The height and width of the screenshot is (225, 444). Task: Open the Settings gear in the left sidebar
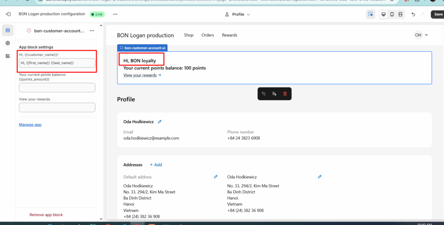(8, 43)
